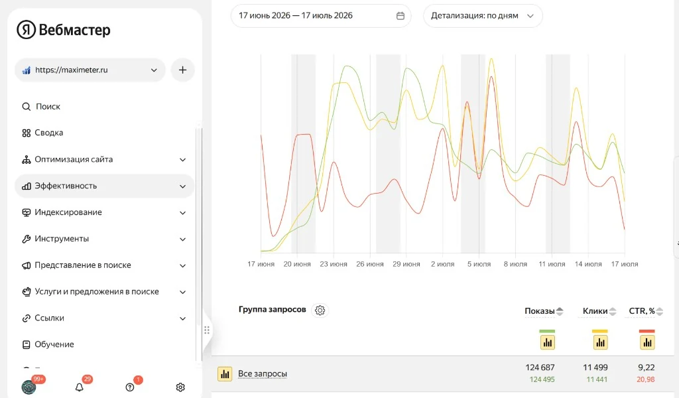Image resolution: width=679 pixels, height=398 pixels.
Task: Click the magnifier icon next to Поиск
Action: [x=27, y=107]
